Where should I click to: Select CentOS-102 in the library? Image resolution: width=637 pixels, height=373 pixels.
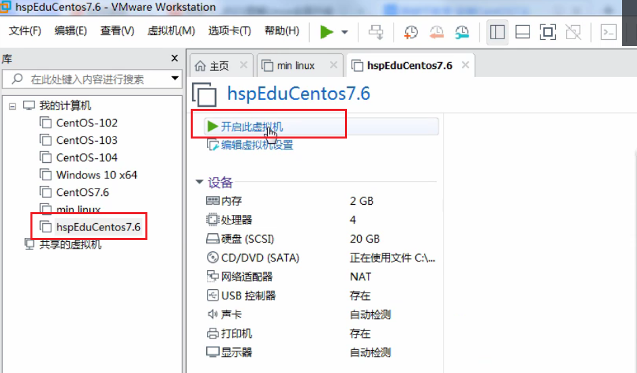tap(87, 122)
